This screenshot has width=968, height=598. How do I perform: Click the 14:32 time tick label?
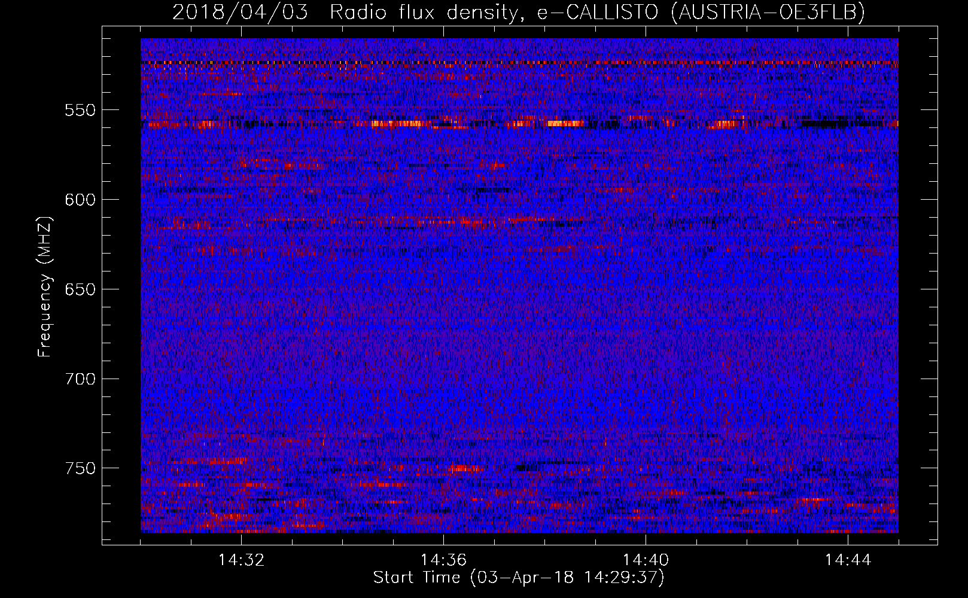point(241,560)
